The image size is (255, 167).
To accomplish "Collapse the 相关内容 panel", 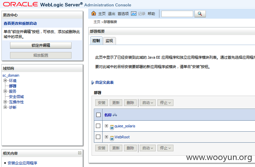I will pyautogui.click(x=80, y=153).
